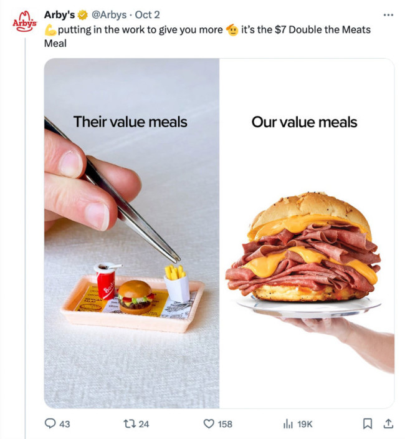Viewport: 405px width, 439px height.
Task: Click the flexed bicep emoji in the post
Action: pos(50,30)
